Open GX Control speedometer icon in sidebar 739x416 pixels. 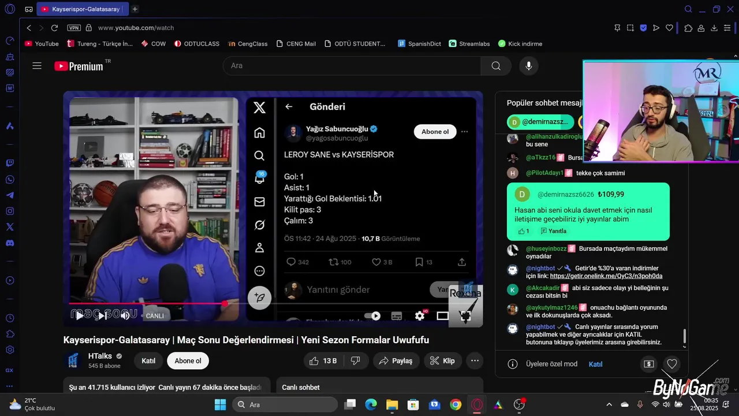click(x=10, y=41)
